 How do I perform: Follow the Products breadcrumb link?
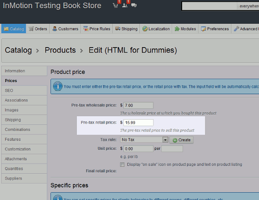pyautogui.click(x=61, y=50)
